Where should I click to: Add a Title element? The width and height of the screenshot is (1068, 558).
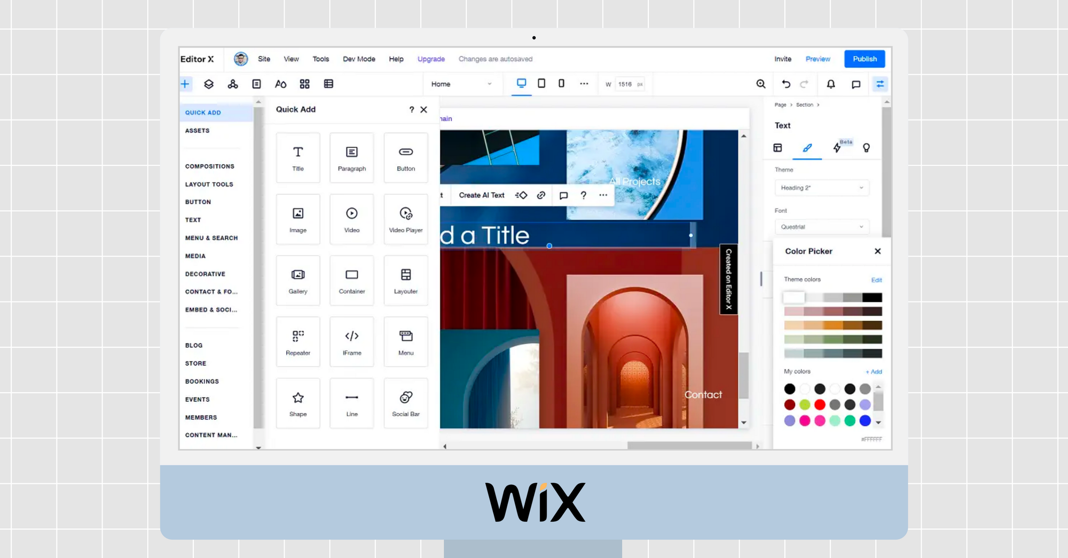(298, 158)
